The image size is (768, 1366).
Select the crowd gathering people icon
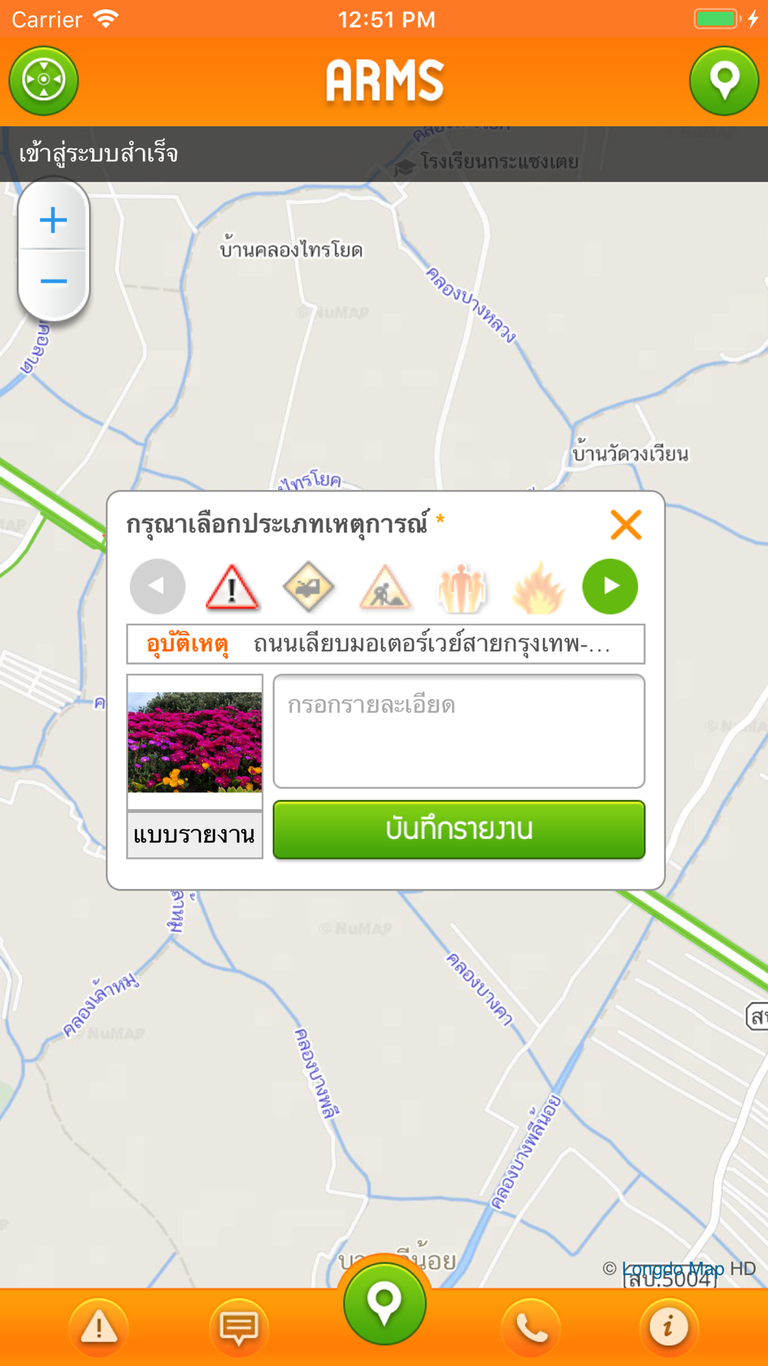[x=462, y=587]
